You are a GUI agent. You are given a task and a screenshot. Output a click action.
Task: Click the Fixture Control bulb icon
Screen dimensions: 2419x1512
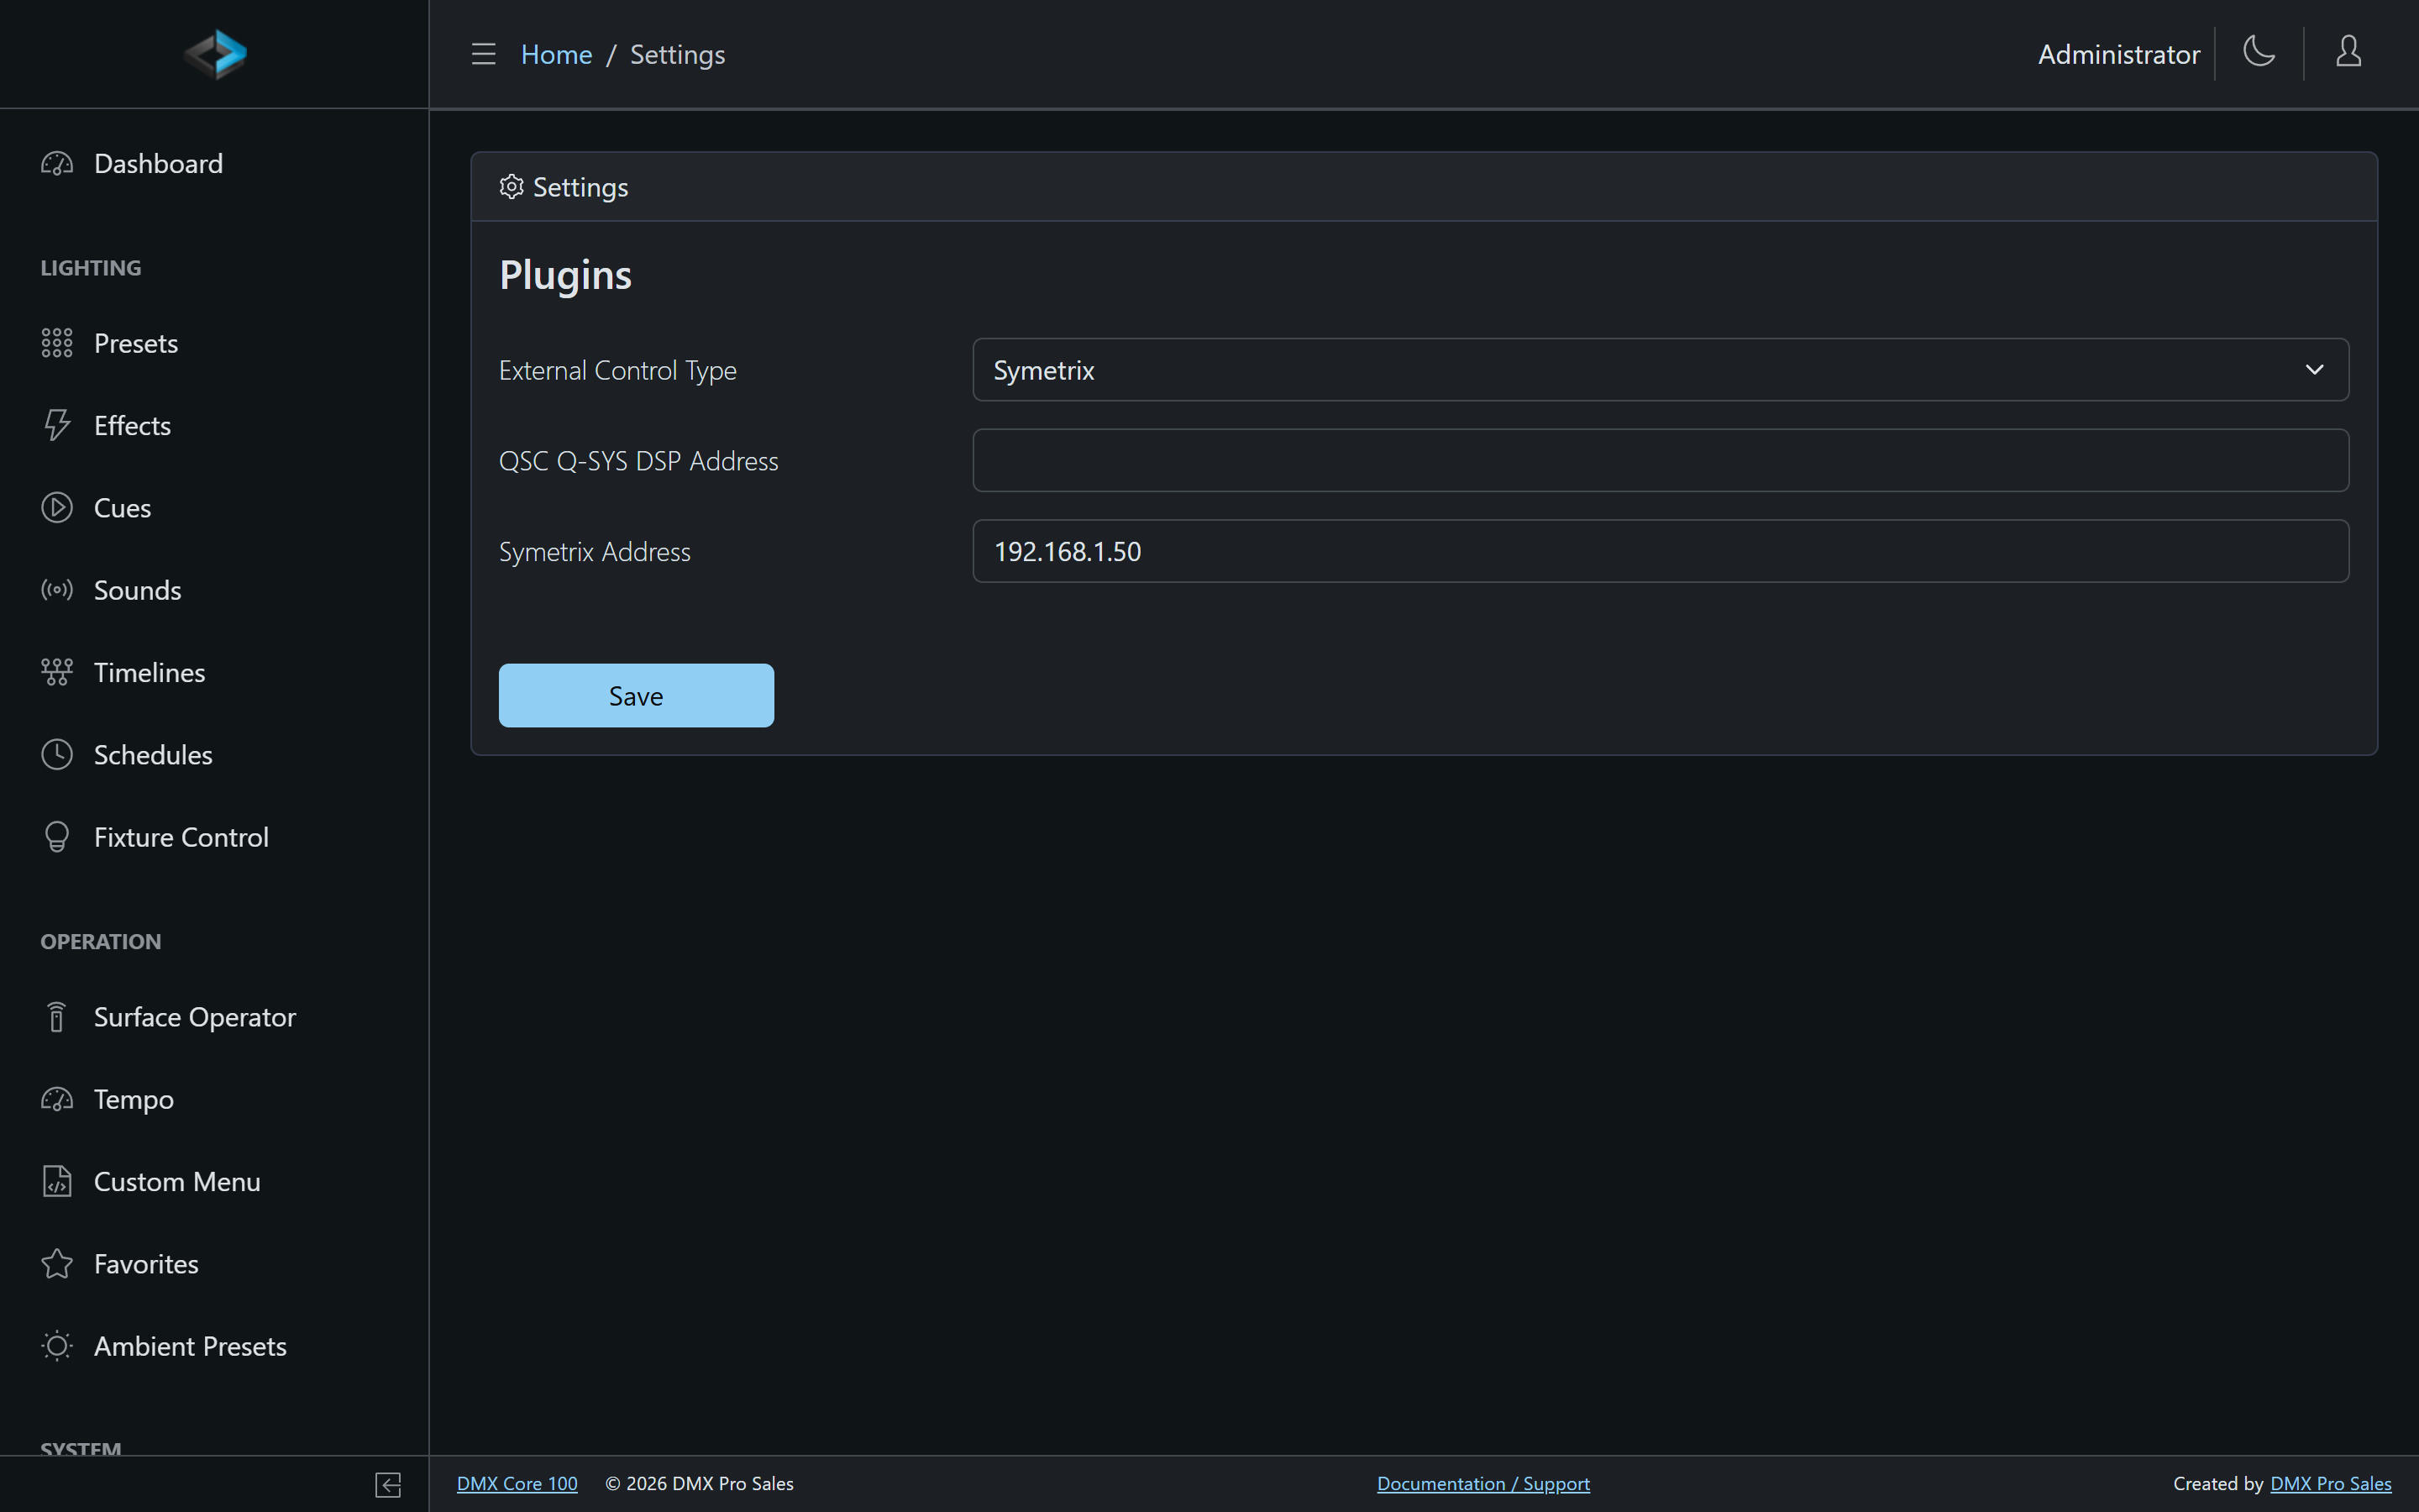point(57,837)
